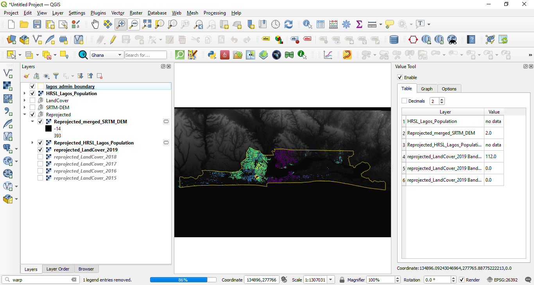Expand the HRSL_Lagos_Population layer tree
Screen dimensions: 534x285
[x=25, y=94]
